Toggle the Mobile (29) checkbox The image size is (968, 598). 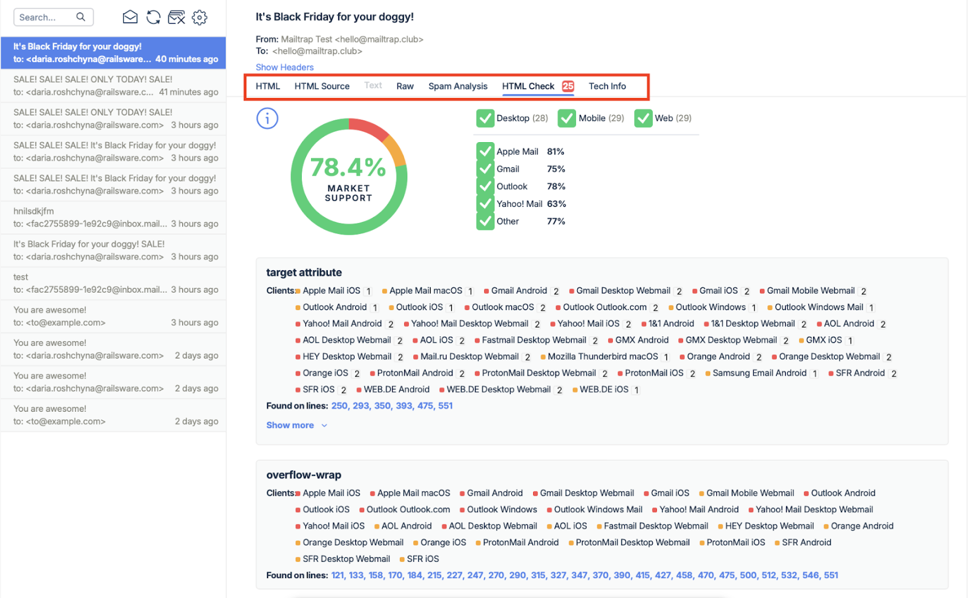pos(567,119)
